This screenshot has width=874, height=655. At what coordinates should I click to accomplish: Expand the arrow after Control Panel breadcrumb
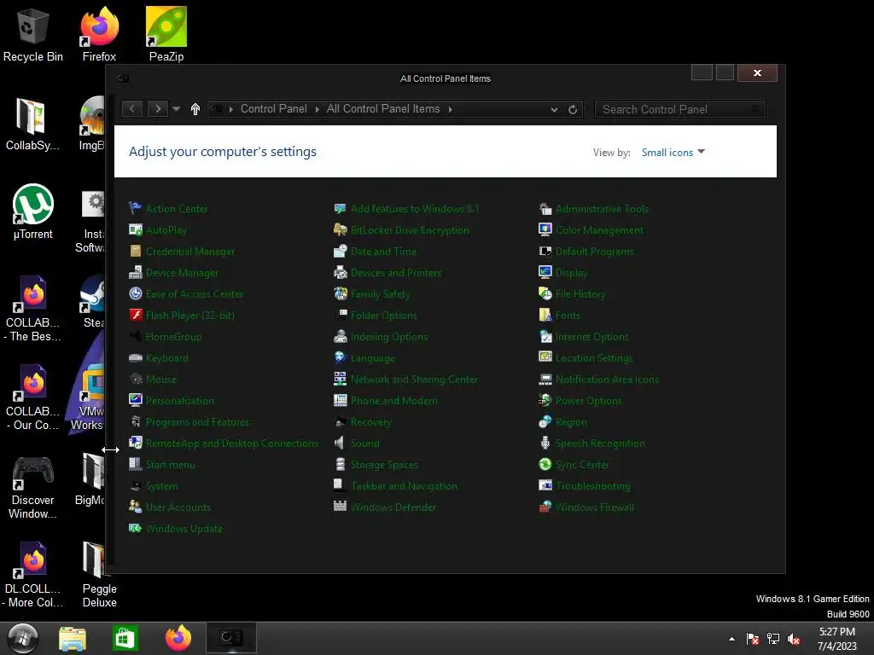click(318, 109)
